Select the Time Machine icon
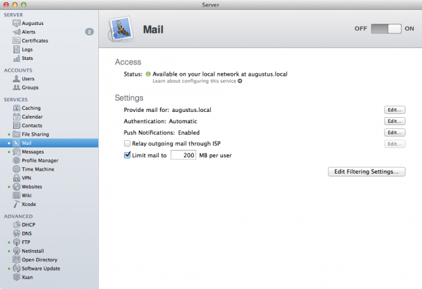 pos(16,169)
